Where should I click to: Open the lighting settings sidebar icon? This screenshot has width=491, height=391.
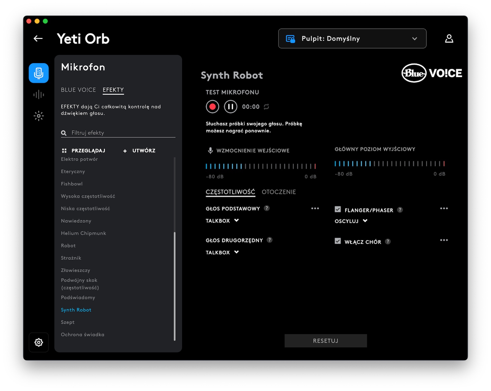pos(39,116)
